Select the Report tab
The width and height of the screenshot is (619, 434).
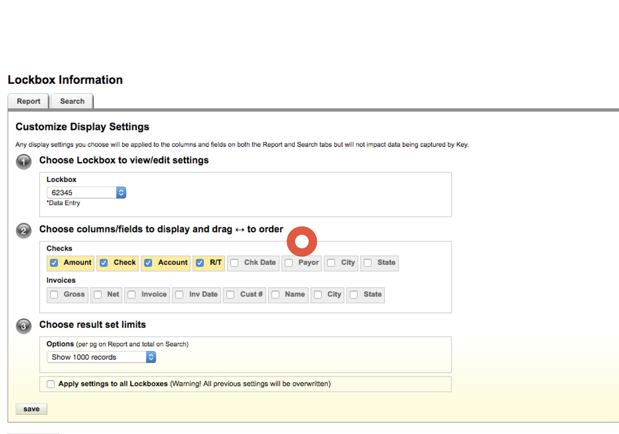click(x=28, y=101)
